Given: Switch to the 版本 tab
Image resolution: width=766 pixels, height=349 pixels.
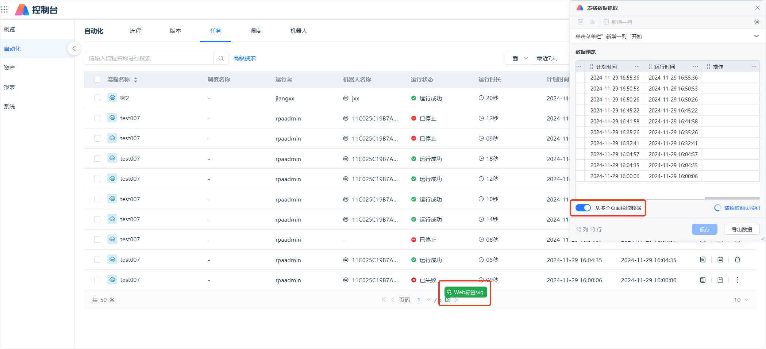Looking at the screenshot, I should [x=176, y=31].
